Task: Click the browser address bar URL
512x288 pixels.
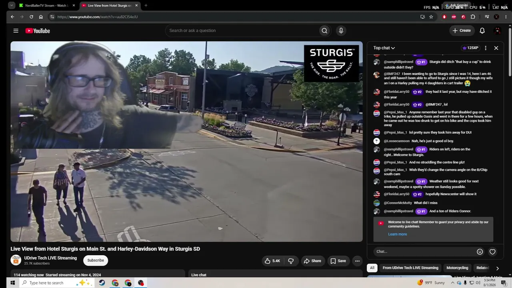Action: pos(98,17)
